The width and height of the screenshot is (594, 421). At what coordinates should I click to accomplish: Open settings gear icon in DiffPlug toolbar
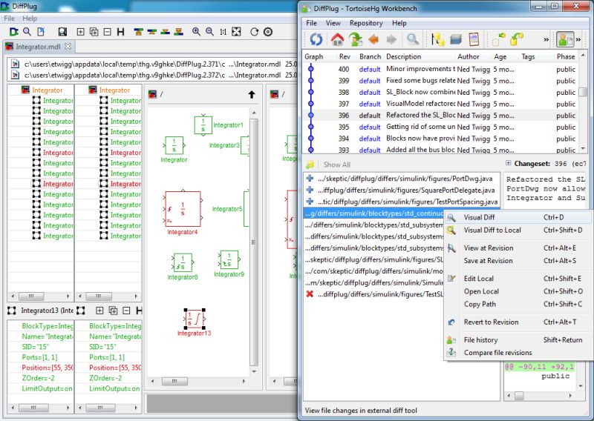[x=268, y=32]
